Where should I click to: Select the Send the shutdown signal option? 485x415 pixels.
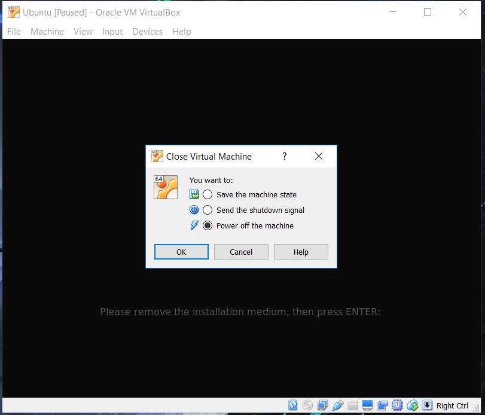pyautogui.click(x=254, y=210)
